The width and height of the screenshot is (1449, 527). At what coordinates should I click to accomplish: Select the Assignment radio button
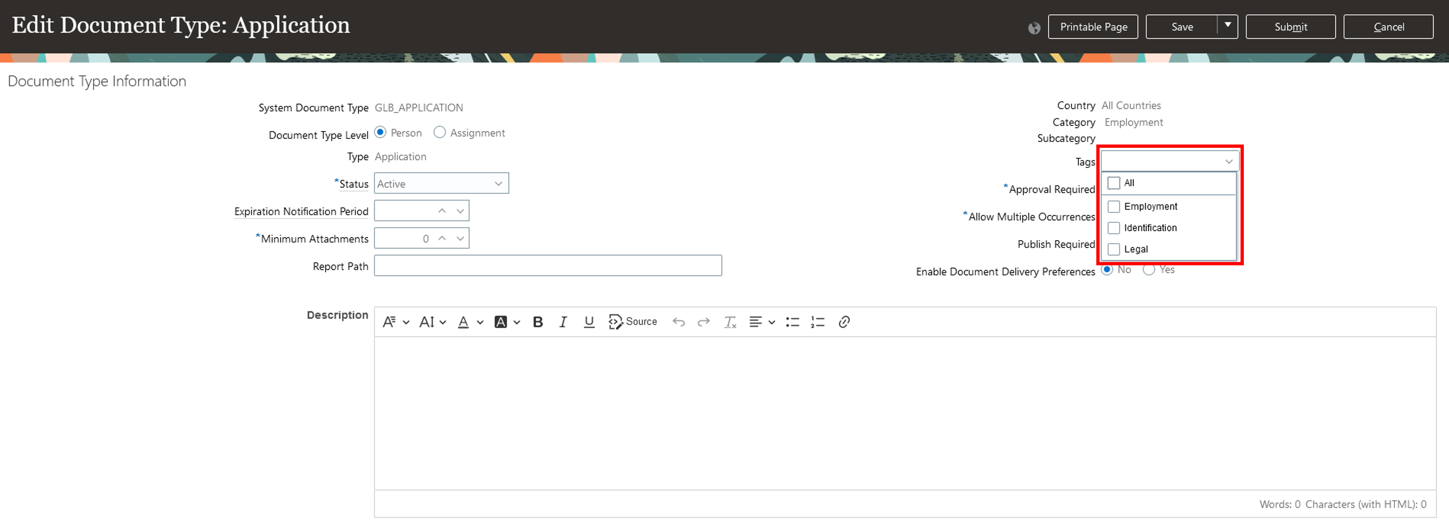pos(439,132)
